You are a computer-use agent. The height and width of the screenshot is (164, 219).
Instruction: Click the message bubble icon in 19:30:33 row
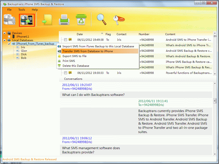click(70, 73)
